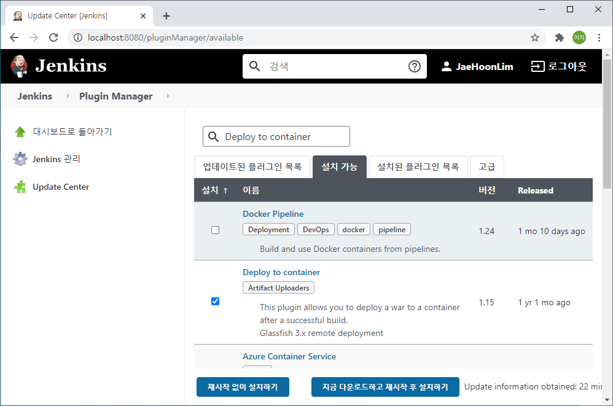Go back with browser back arrow
613x406 pixels.
point(14,37)
